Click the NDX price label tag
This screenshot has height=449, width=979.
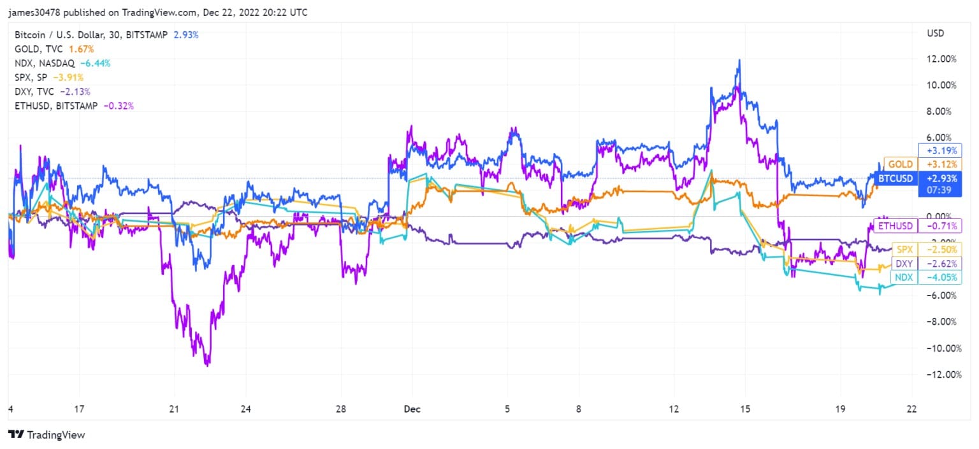[x=905, y=277]
